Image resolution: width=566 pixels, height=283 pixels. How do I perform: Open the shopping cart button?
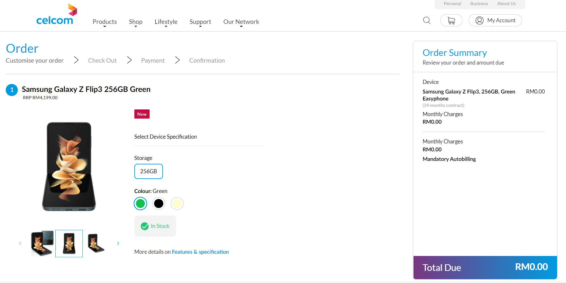click(451, 20)
